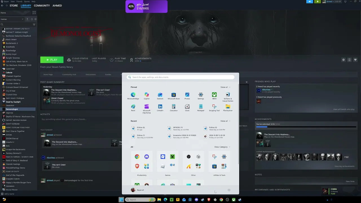Switch to the Steam COMMUNITY tab
361x203 pixels.
(x=42, y=6)
